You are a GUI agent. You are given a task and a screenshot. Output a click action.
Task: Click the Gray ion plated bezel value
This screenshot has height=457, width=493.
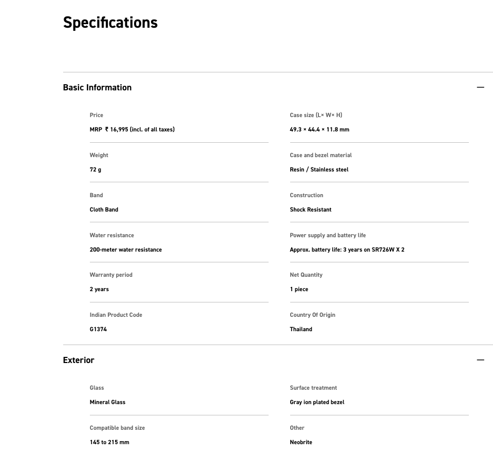[317, 402]
